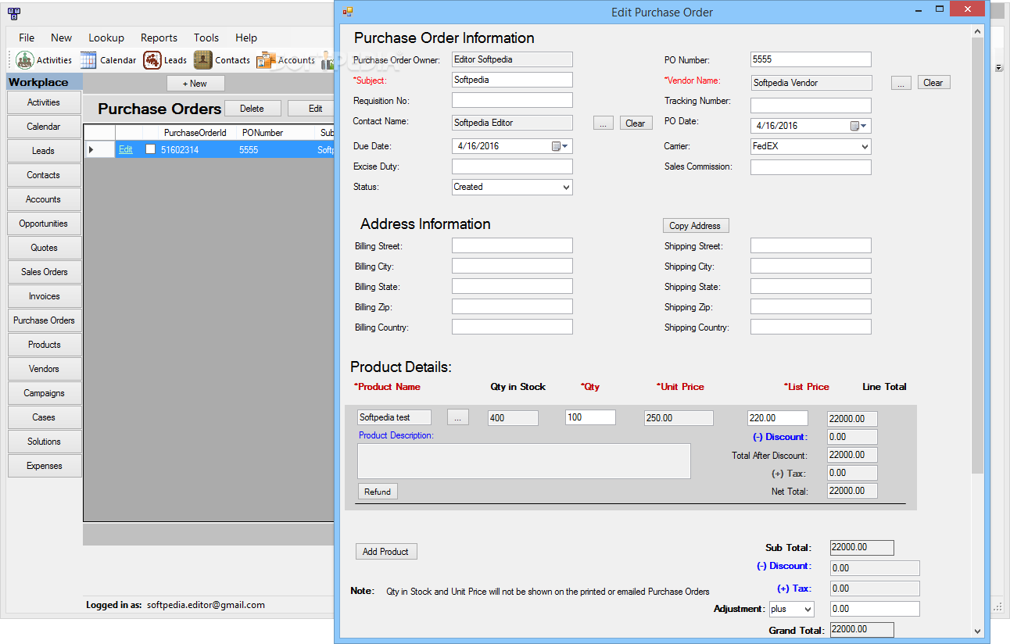
Task: Select Invoices in Workplace sidebar
Action: click(x=44, y=296)
